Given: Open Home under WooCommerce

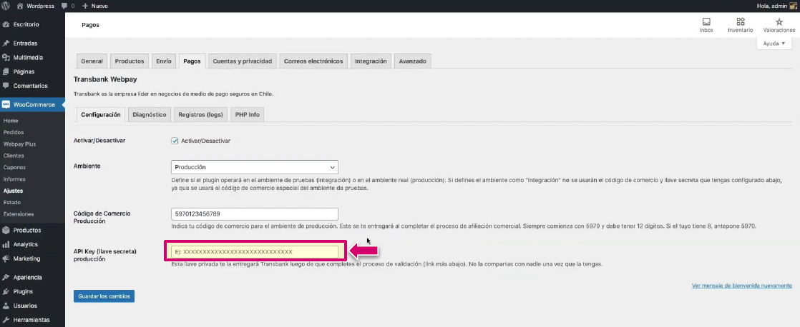Looking at the screenshot, I should tap(11, 121).
